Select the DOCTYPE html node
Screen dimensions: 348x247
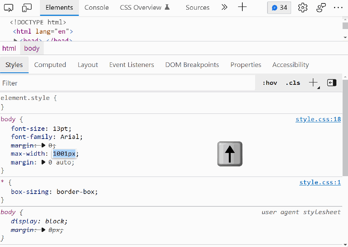(x=38, y=22)
